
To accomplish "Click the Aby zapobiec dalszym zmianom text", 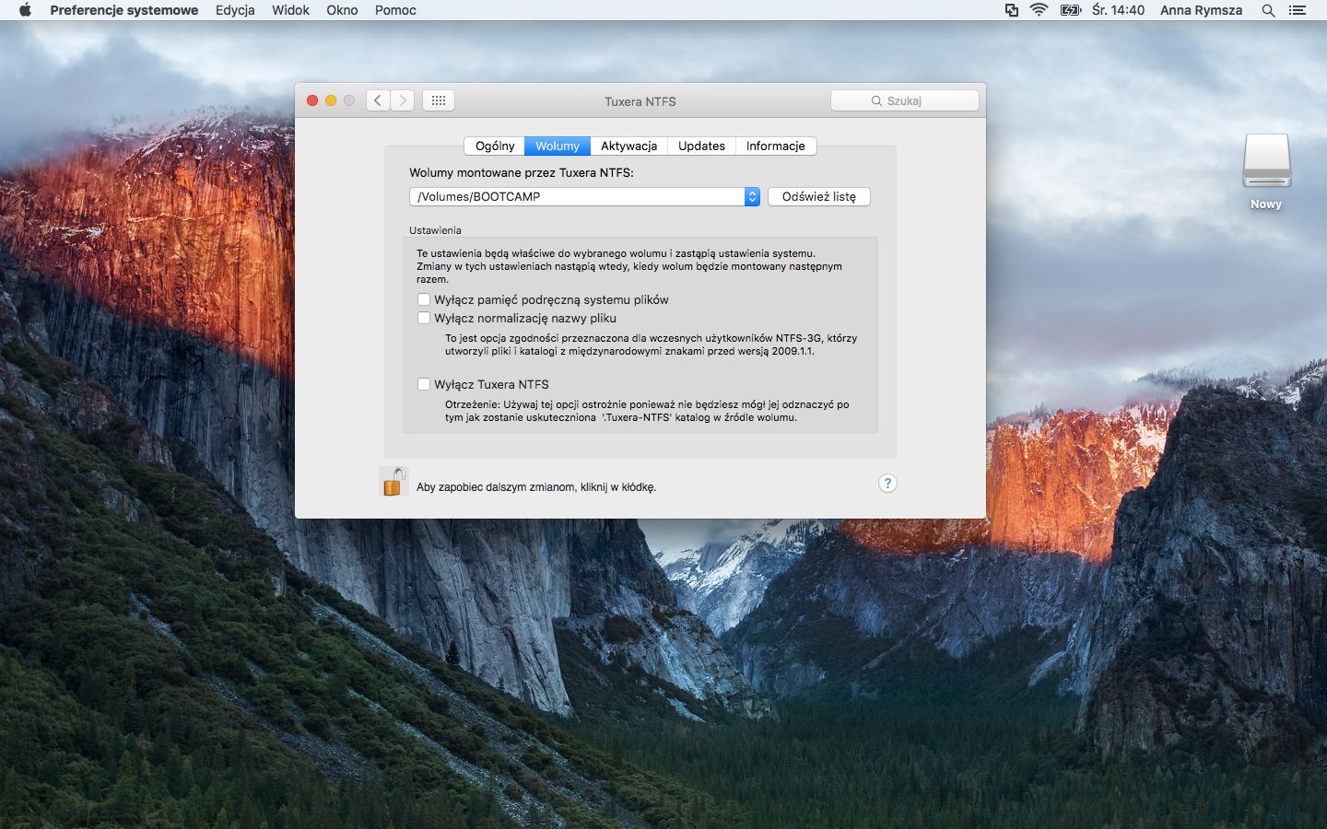I will (536, 487).
